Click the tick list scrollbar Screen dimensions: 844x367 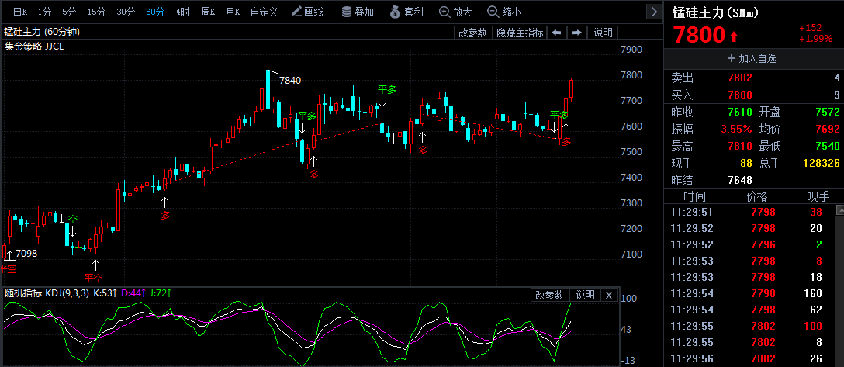click(839, 286)
